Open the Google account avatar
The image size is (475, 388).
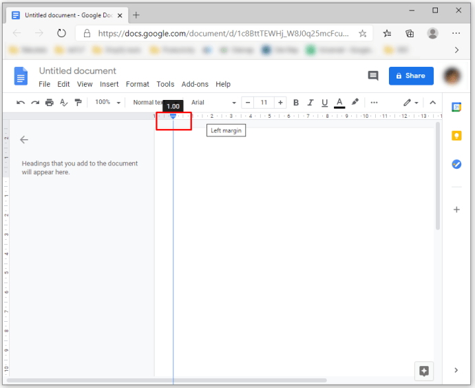point(452,76)
